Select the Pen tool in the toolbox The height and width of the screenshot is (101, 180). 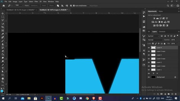click(x=3, y=65)
